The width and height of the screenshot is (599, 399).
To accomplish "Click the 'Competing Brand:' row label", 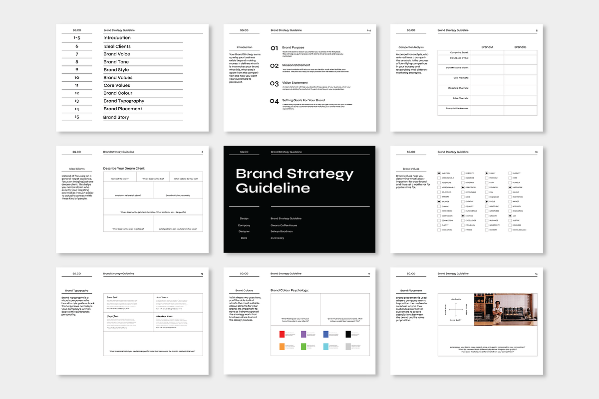I will coord(459,52).
